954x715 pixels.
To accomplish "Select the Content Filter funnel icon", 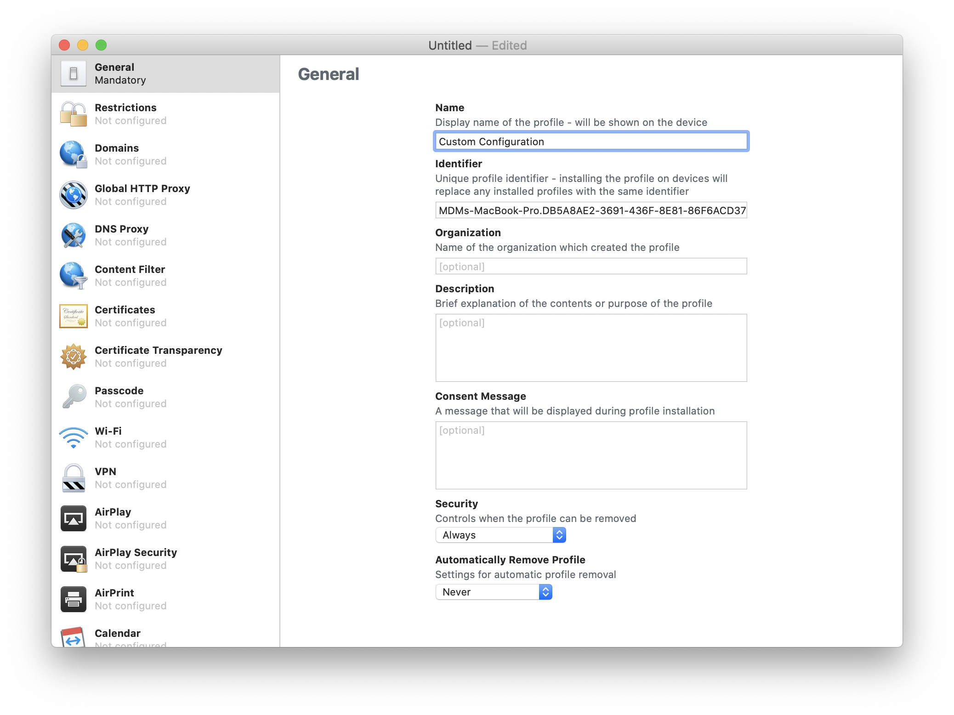I will (73, 276).
